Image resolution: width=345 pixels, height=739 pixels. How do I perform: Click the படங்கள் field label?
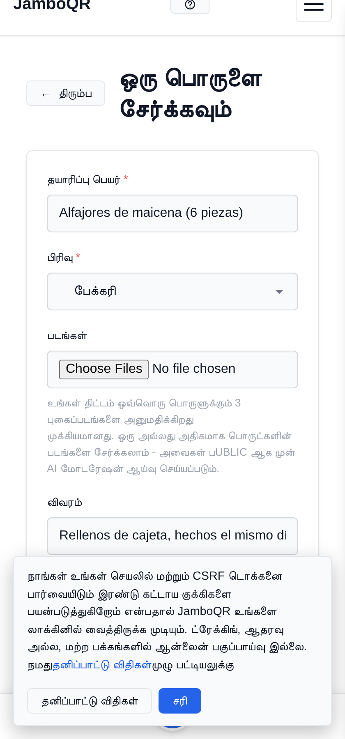click(x=67, y=336)
